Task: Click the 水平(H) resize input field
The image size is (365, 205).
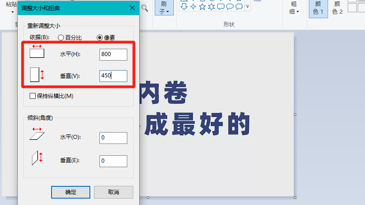Action: (x=113, y=54)
